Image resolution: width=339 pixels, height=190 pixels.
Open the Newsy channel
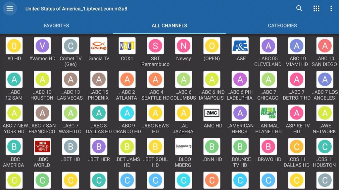tap(183, 46)
